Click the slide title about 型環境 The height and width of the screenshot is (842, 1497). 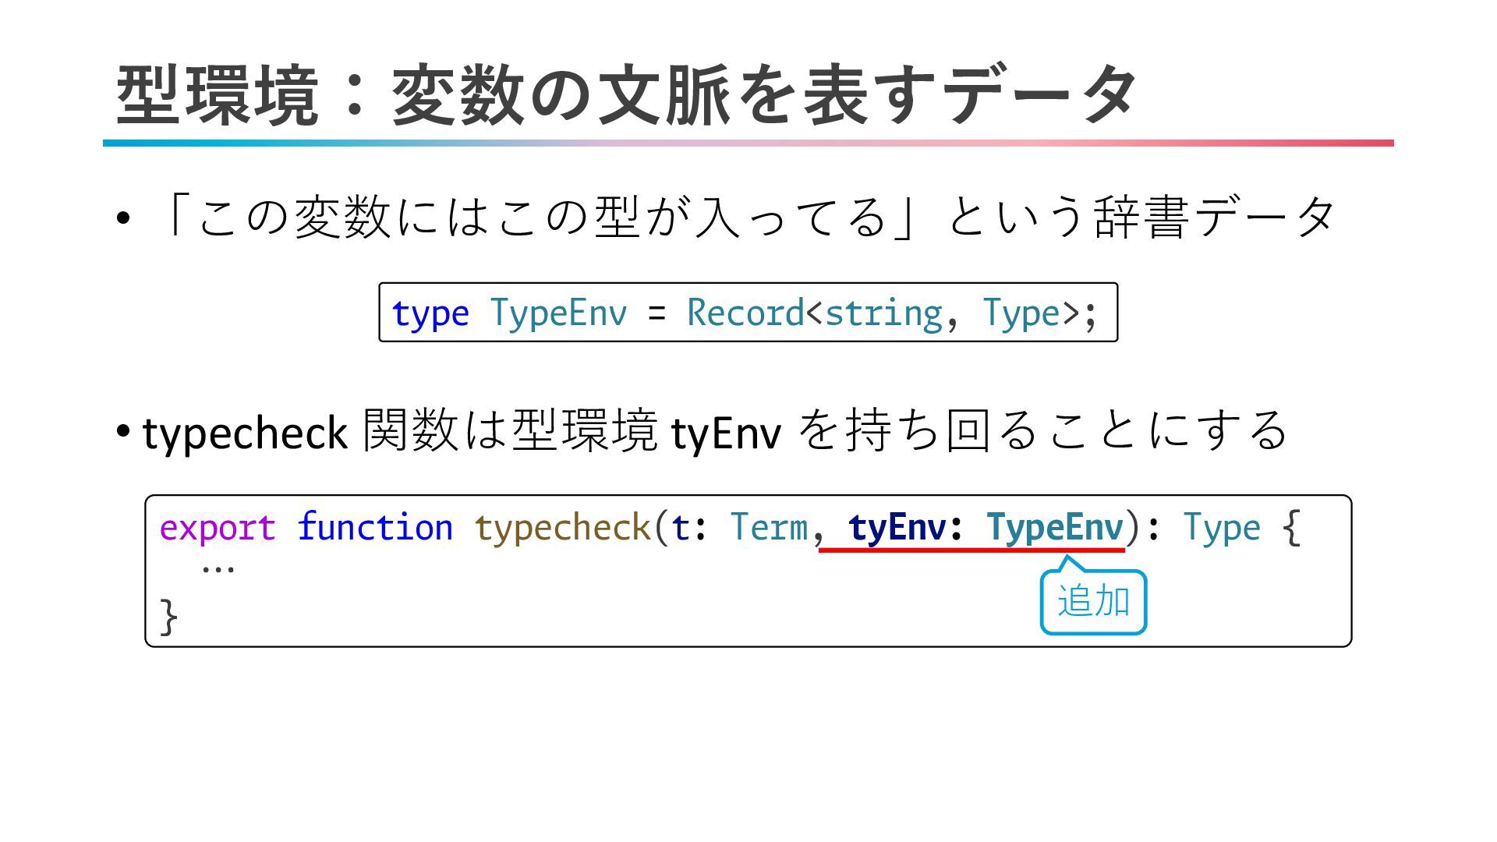pyautogui.click(x=627, y=95)
